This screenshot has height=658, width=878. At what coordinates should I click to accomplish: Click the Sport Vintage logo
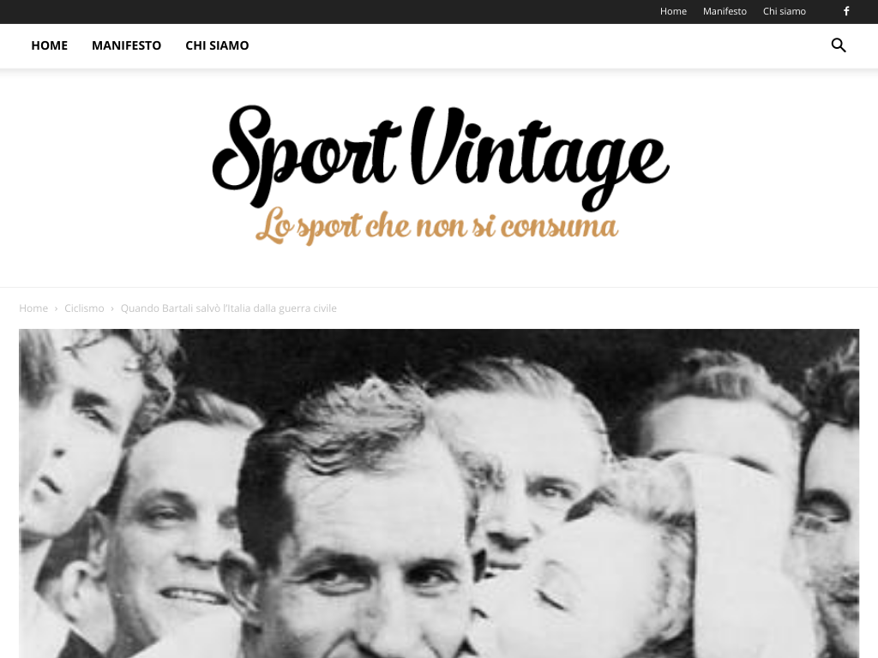coord(441,175)
